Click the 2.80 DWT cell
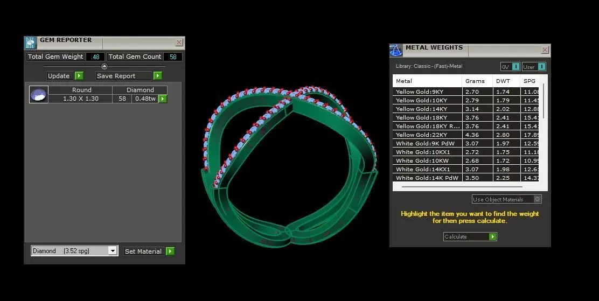 [506, 135]
